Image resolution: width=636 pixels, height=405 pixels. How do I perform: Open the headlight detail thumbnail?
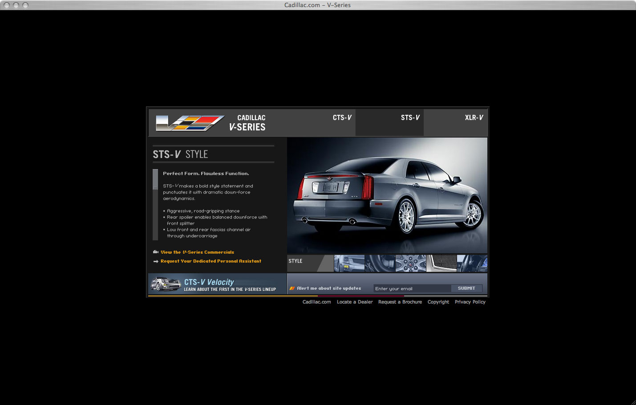click(349, 263)
